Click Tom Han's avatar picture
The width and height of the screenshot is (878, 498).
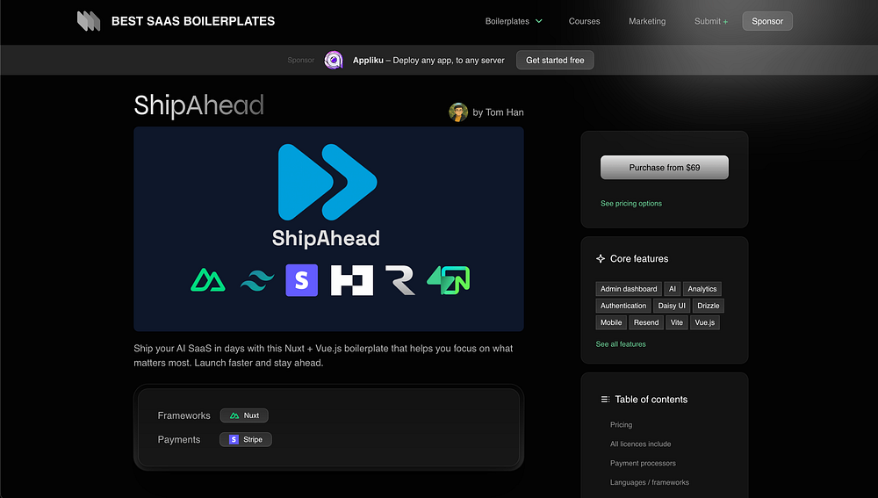pos(458,112)
